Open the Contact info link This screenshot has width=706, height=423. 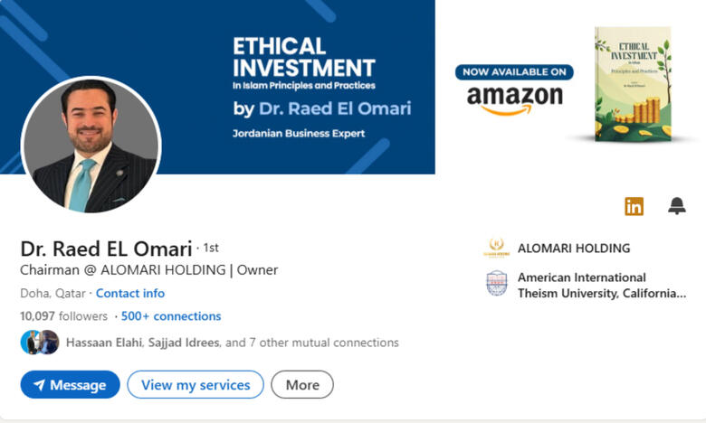click(130, 293)
